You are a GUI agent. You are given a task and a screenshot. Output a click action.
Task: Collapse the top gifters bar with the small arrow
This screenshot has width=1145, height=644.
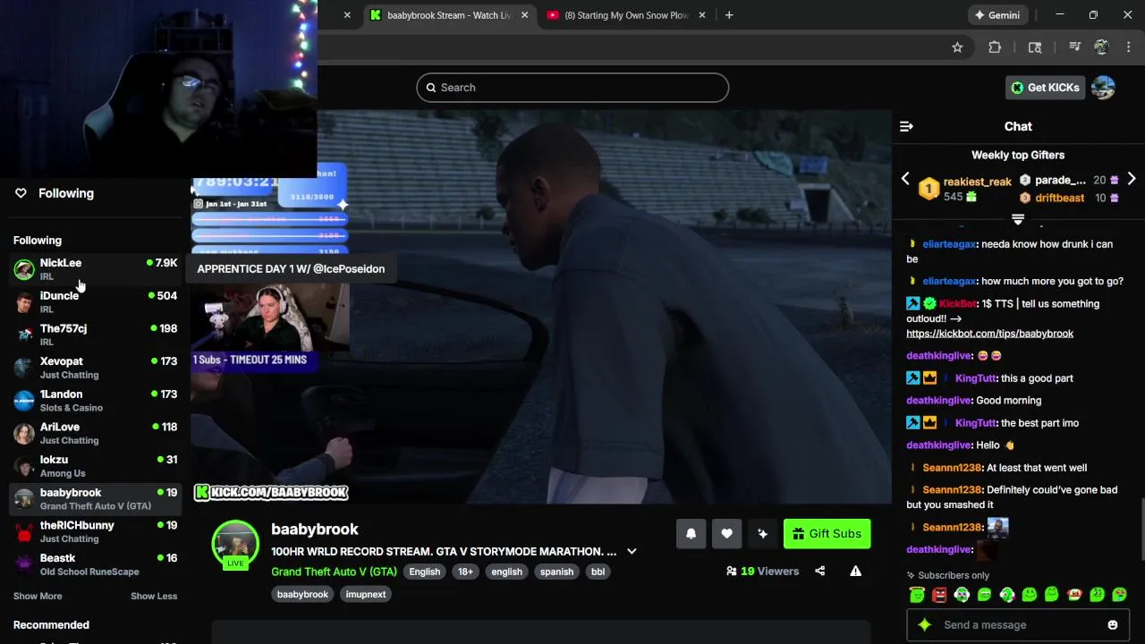(x=1018, y=219)
